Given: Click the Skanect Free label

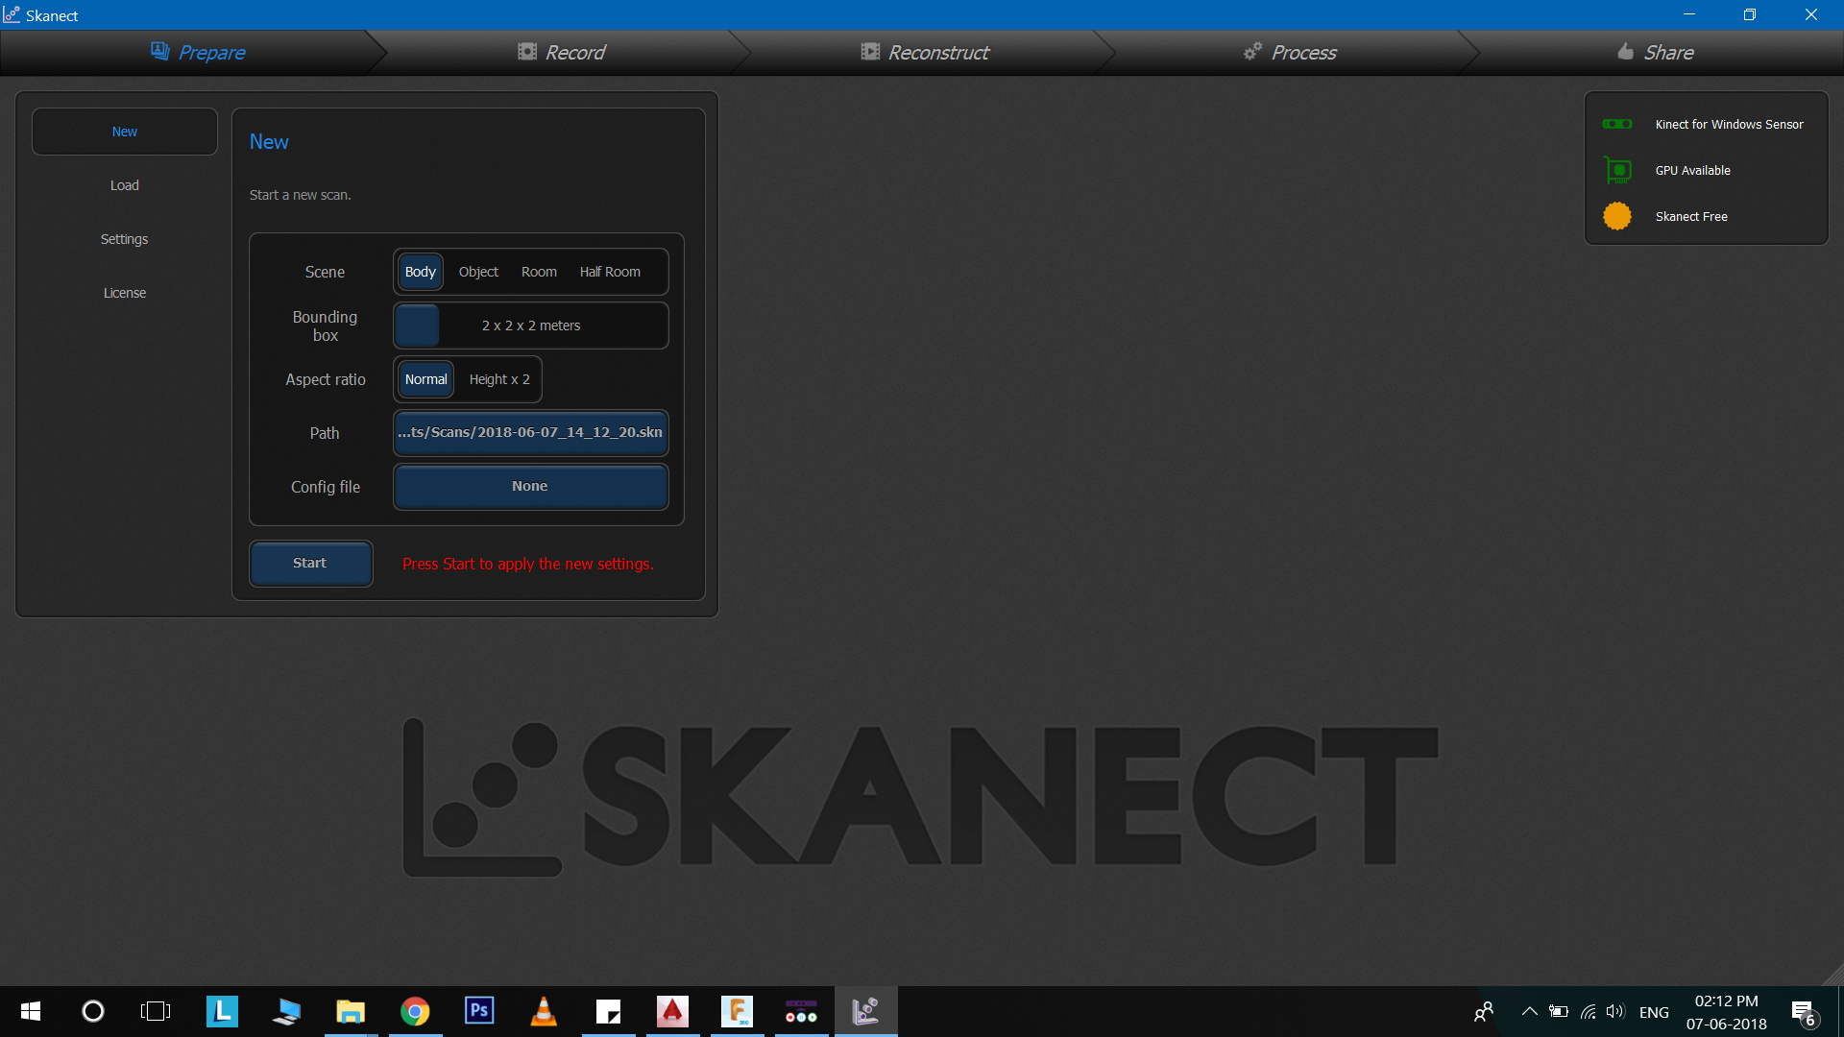Looking at the screenshot, I should 1691,217.
